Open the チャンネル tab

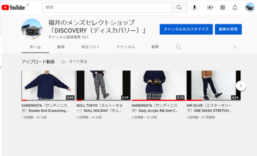point(126,47)
